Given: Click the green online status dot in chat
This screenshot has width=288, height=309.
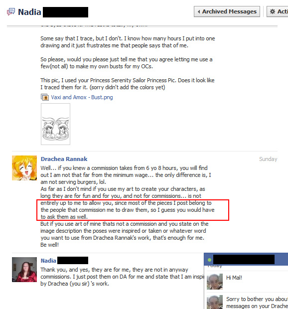Looking at the screenshot, I should (209, 260).
